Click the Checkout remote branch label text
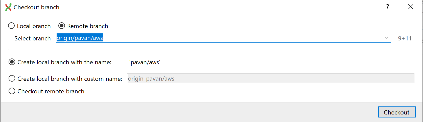This screenshot has width=423, height=122. coord(51,91)
